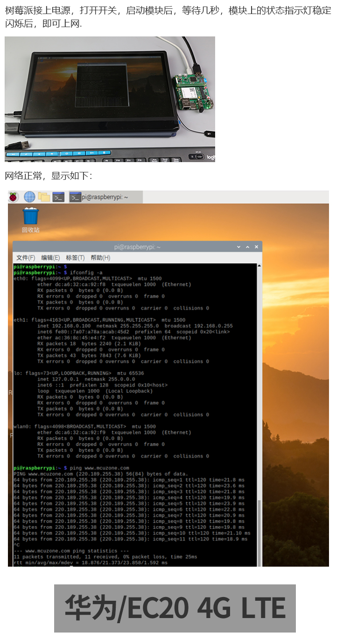Maximize the pi@raspberrypi terminal window

pyautogui.click(x=247, y=247)
